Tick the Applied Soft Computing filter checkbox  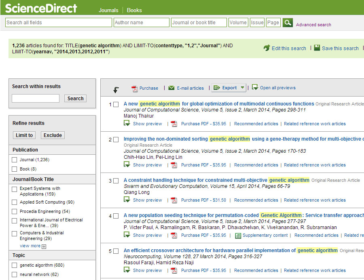coord(15,202)
